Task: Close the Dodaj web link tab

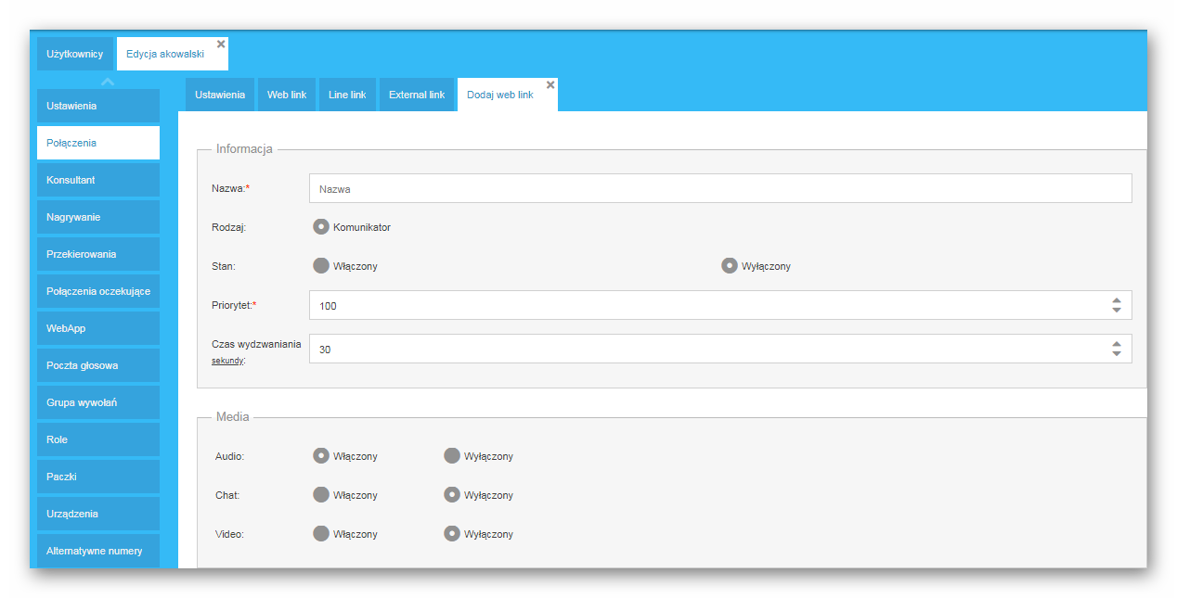Action: 550,84
